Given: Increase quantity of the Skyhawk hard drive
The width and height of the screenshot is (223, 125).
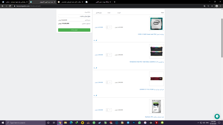Looking at the screenshot, I should (107, 109).
